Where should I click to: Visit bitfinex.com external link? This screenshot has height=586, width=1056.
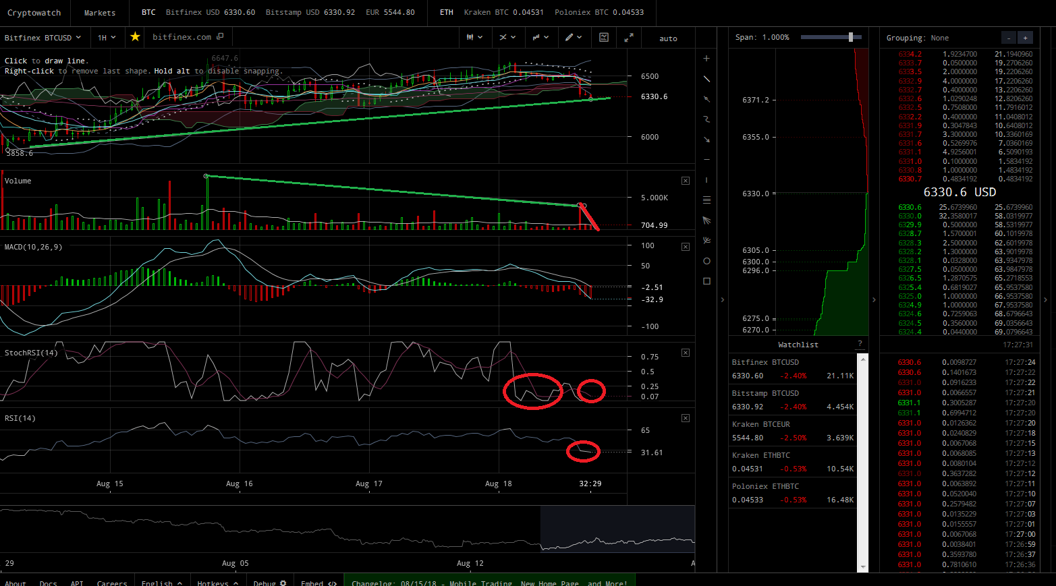coord(188,37)
